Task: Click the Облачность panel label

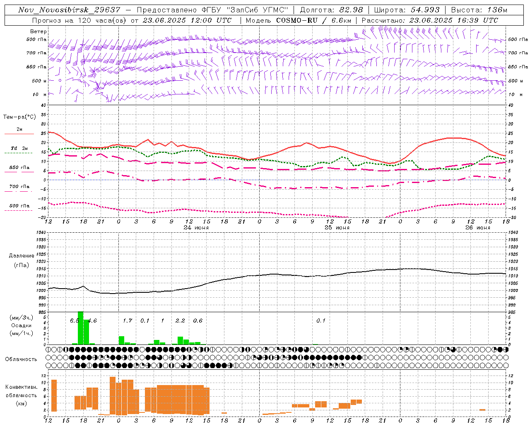Action: pos(21,359)
